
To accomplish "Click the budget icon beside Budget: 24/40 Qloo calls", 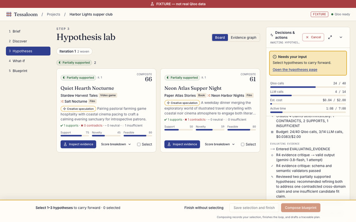I will click(272, 132).
